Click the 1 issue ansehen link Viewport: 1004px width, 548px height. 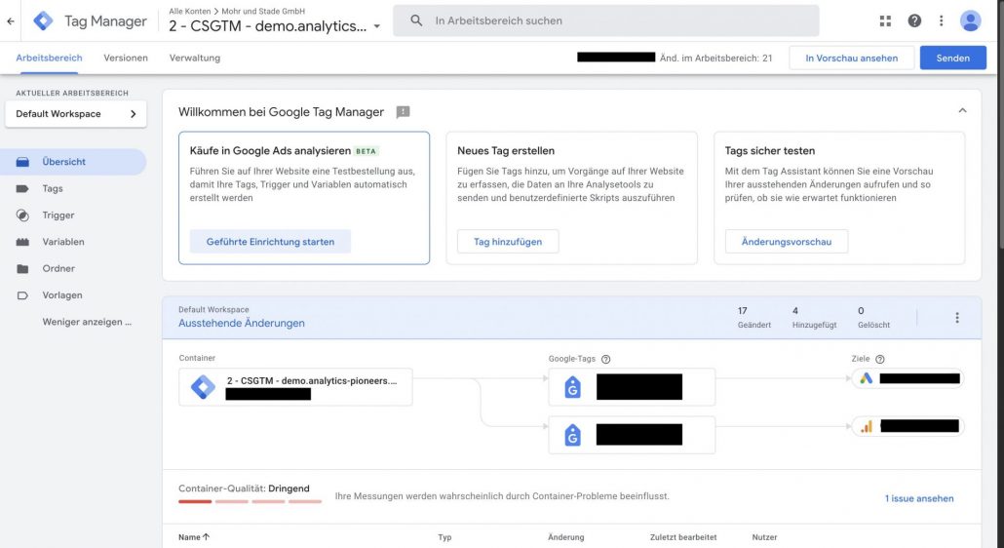[919, 498]
